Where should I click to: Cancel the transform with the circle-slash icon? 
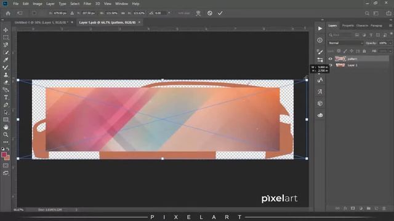click(x=209, y=13)
